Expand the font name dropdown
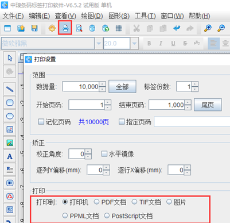This screenshot has height=223, width=230. pyautogui.click(x=99, y=44)
